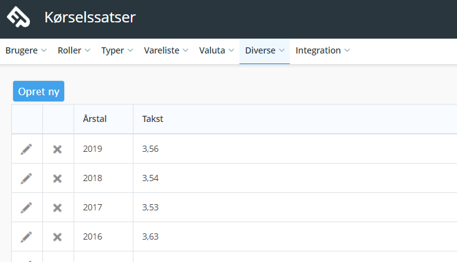Image resolution: width=457 pixels, height=262 pixels.
Task: Click the app logo in header
Action: [18, 17]
